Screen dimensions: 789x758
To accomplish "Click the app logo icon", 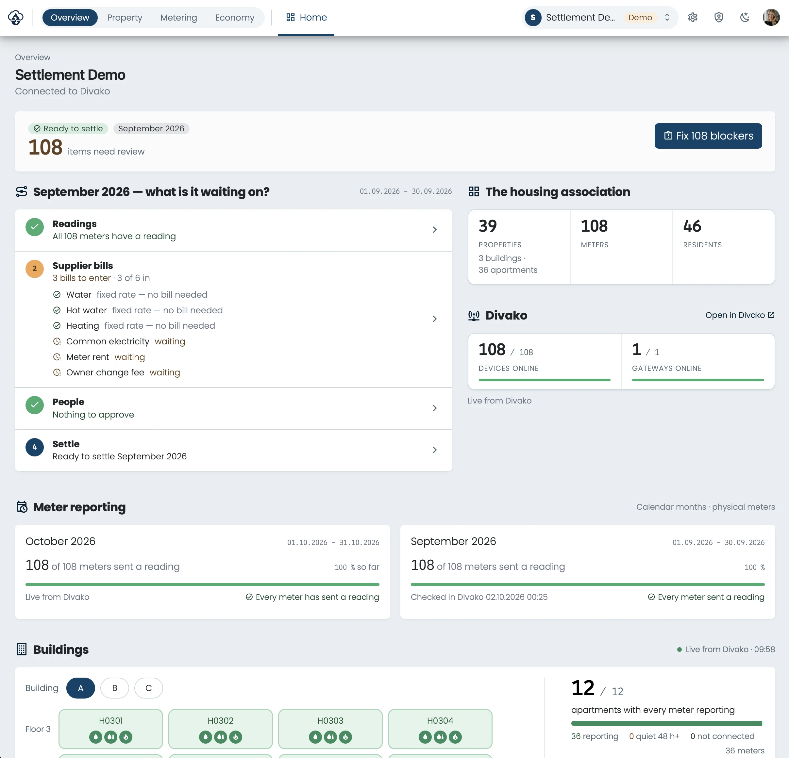I will tap(16, 17).
